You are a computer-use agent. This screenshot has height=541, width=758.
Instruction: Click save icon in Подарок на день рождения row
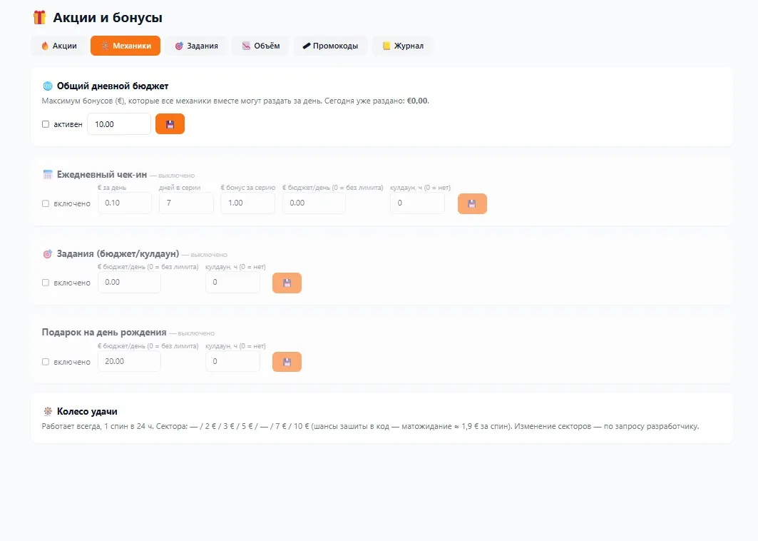click(287, 362)
